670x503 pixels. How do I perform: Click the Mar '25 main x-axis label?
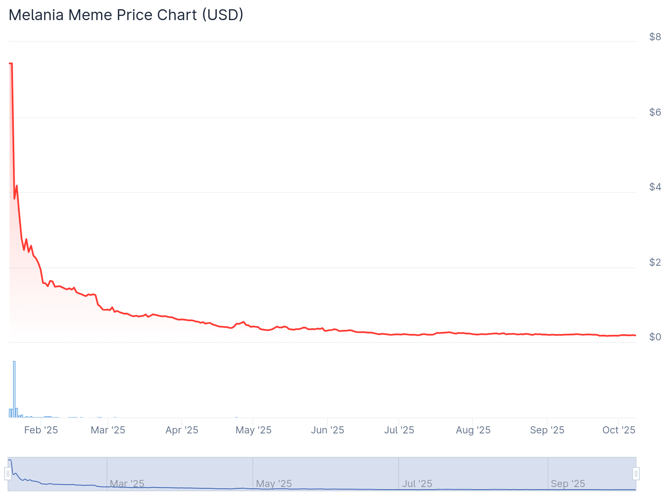108,430
